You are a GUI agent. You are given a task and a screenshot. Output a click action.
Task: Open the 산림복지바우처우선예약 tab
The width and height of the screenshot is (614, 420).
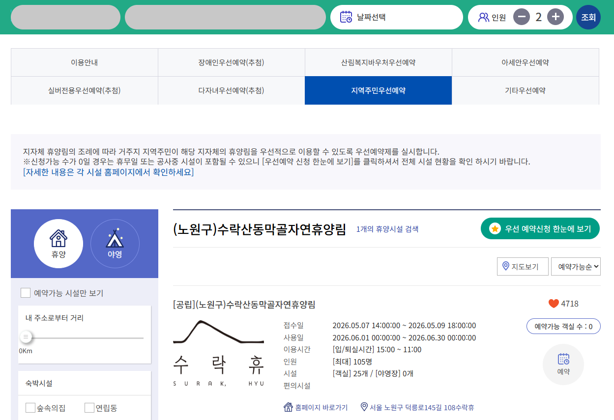pyautogui.click(x=379, y=62)
